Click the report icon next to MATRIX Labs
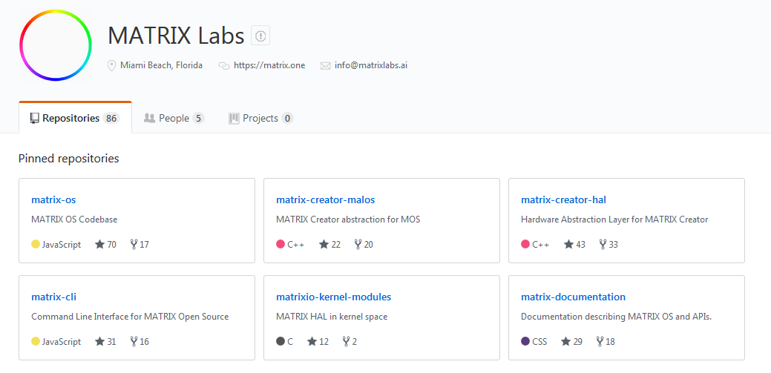This screenshot has width=771, height=373. pyautogui.click(x=260, y=36)
